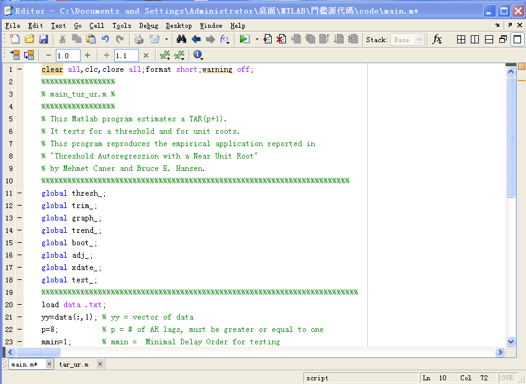526x384 pixels.
Task: Evaluate cell and advance to next
Action: pos(29,55)
